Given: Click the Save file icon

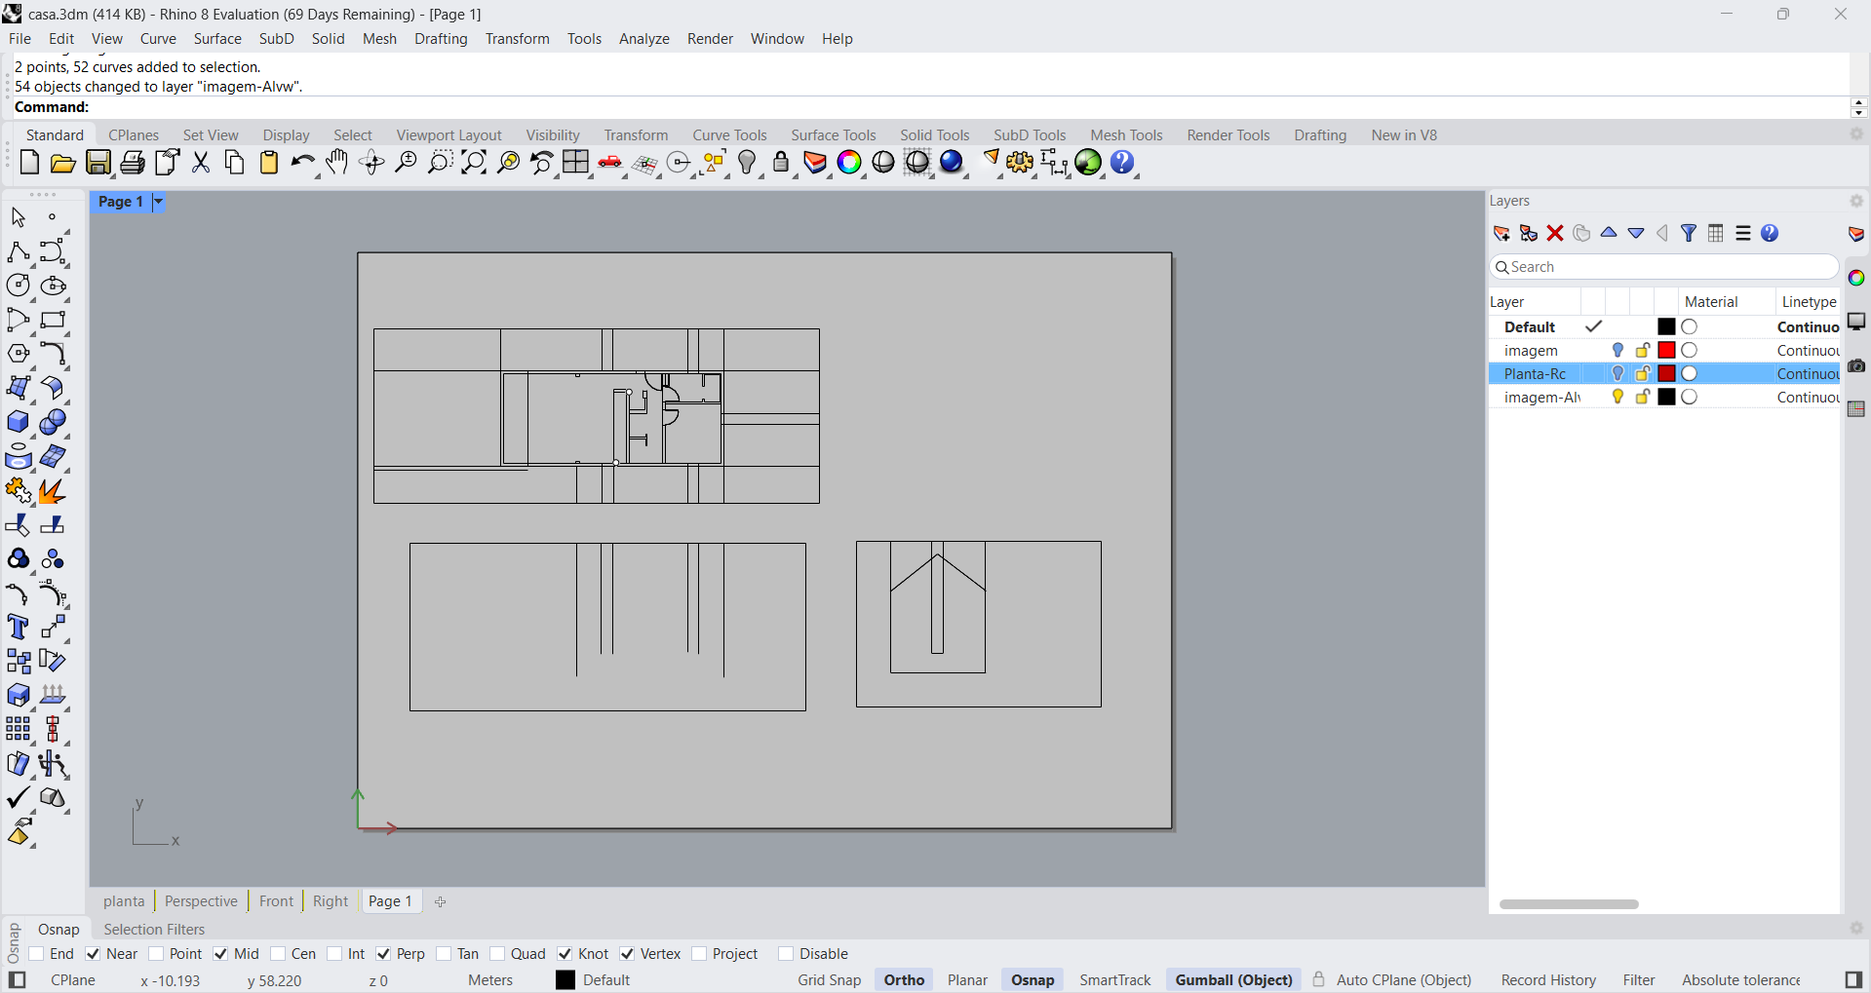Looking at the screenshot, I should 98,163.
